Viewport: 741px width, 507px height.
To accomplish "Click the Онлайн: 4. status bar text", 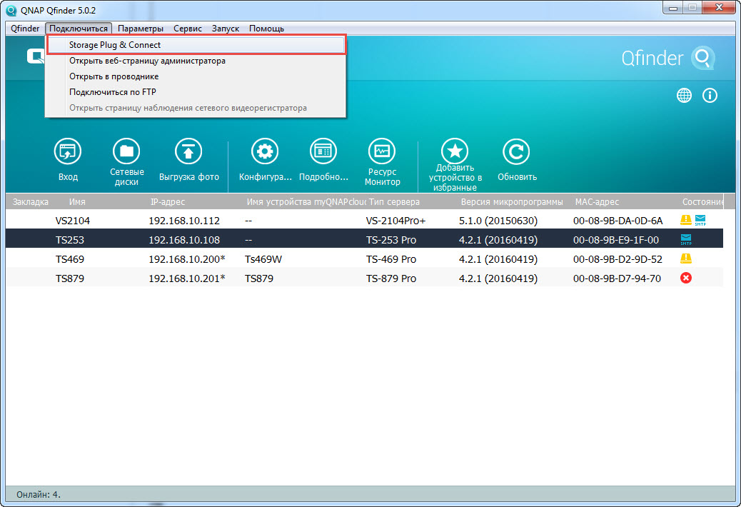I will [x=39, y=495].
